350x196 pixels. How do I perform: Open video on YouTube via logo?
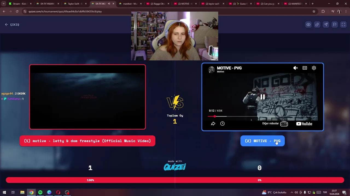pyautogui.click(x=304, y=124)
